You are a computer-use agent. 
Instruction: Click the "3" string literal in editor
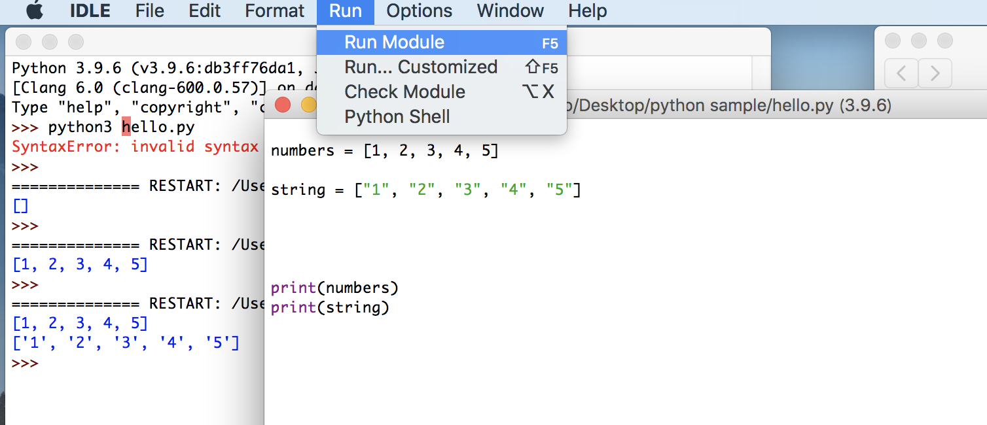[467, 190]
